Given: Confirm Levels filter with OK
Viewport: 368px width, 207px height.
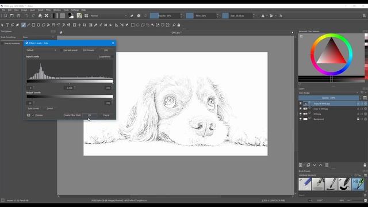Looking at the screenshot, I should (x=90, y=115).
